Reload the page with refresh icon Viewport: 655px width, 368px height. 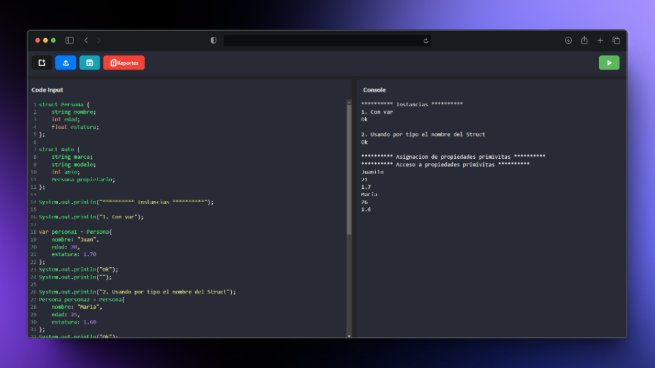tap(426, 41)
